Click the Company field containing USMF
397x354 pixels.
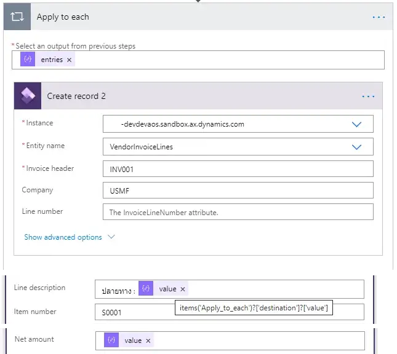pos(238,190)
